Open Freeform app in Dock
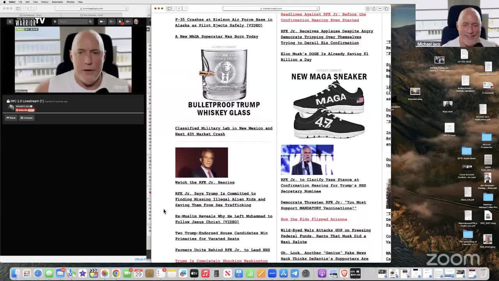 [x=183, y=274]
